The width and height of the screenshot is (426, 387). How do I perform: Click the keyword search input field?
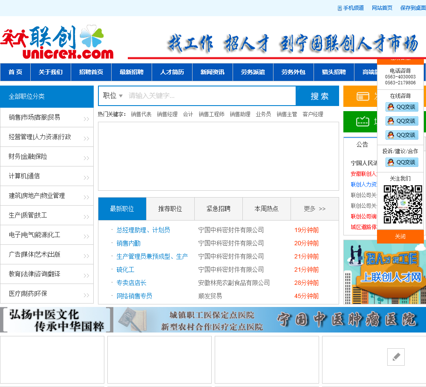click(x=211, y=96)
